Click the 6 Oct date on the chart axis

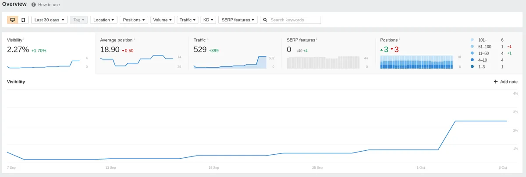[503, 167]
